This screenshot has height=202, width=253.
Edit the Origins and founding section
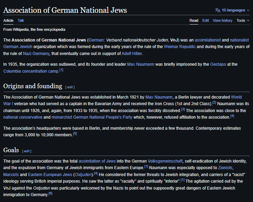click(70, 87)
